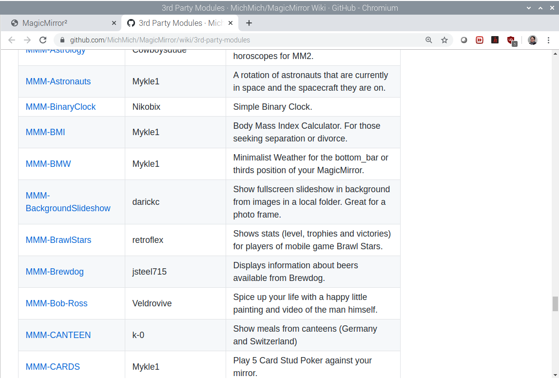This screenshot has height=379, width=559.
Task: Bookmark this page with the star icon
Action: point(444,40)
